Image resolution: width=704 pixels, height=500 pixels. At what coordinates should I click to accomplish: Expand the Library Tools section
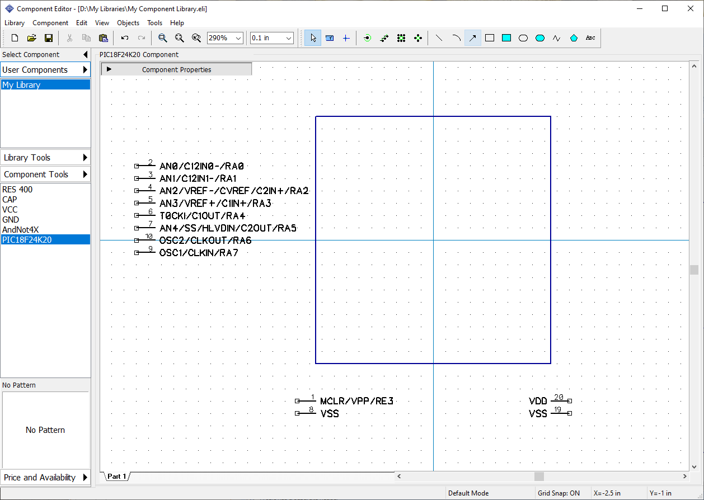[45, 158]
